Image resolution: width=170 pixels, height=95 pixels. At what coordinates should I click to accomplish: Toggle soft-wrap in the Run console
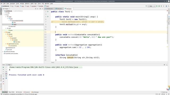[x=6, y=72]
